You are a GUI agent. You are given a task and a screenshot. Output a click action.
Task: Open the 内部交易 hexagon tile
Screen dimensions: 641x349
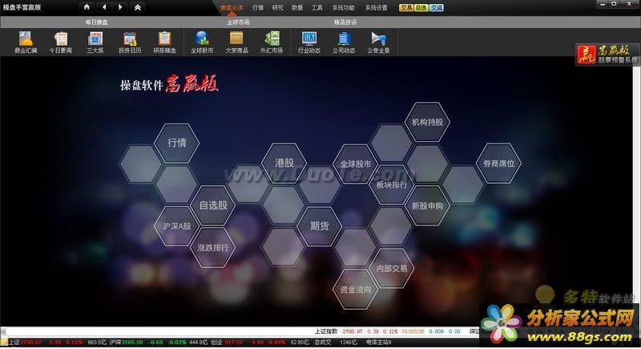pyautogui.click(x=392, y=269)
